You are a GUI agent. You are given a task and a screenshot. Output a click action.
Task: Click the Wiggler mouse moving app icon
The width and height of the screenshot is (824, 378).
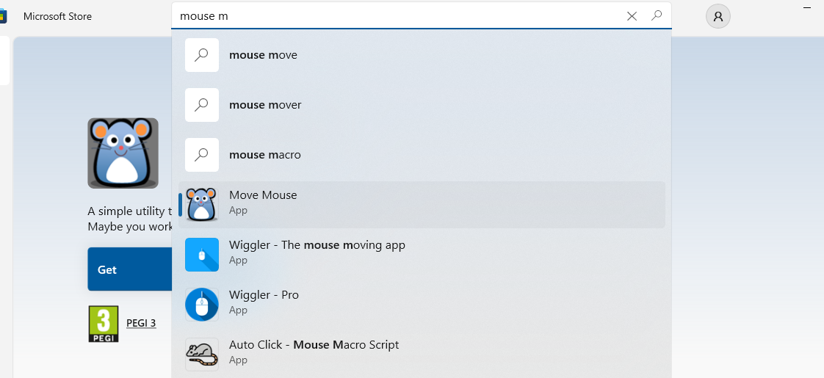pyautogui.click(x=202, y=255)
